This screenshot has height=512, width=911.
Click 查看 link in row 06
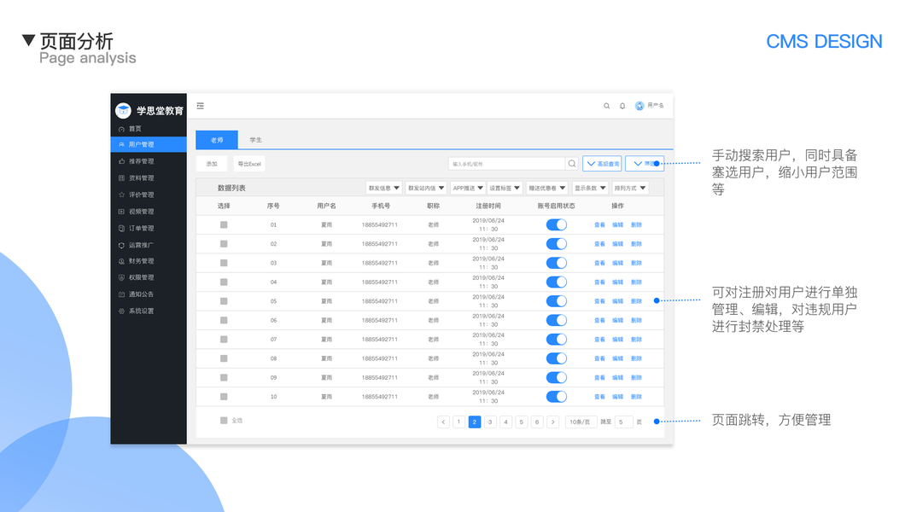(x=599, y=321)
